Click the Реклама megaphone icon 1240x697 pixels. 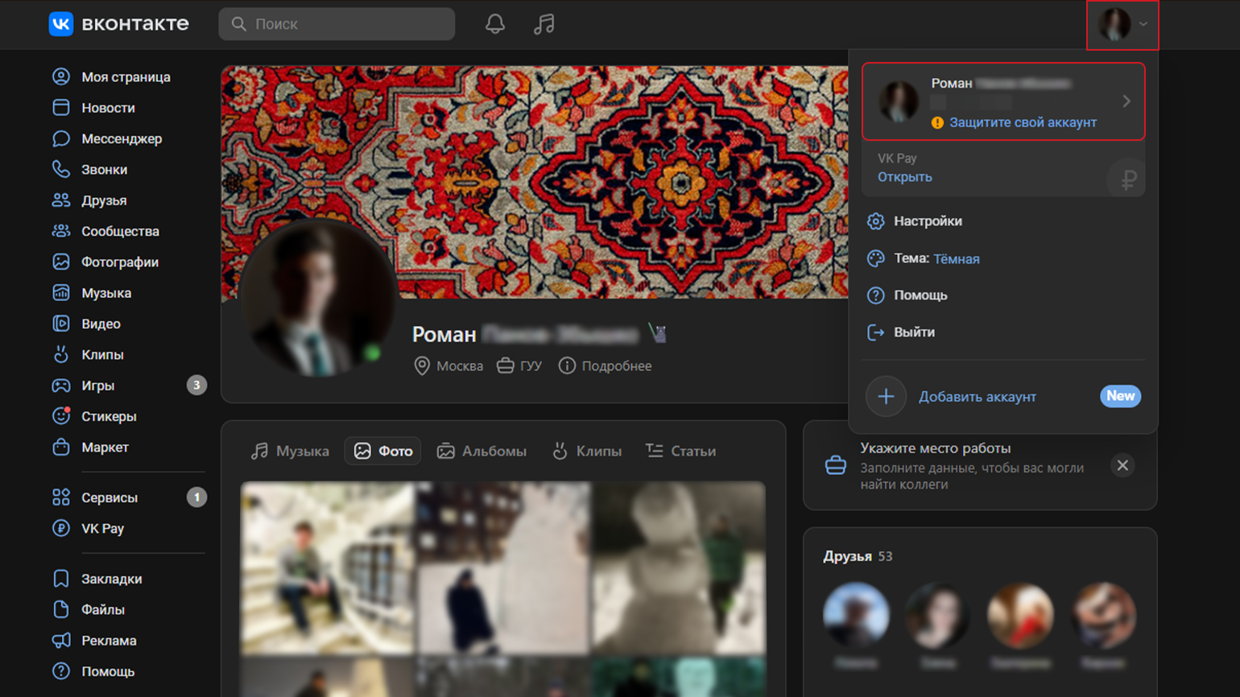pos(61,641)
